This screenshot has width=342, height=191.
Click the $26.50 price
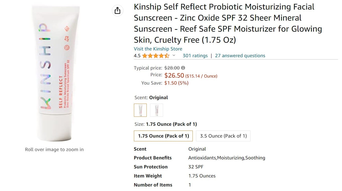point(174,76)
